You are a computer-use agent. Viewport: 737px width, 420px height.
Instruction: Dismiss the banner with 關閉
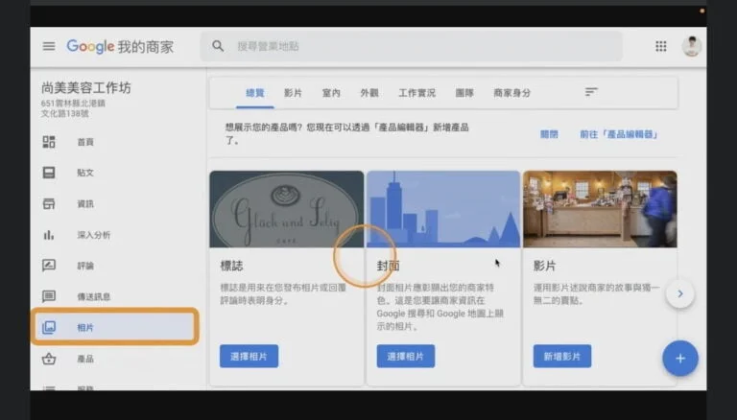click(x=549, y=134)
